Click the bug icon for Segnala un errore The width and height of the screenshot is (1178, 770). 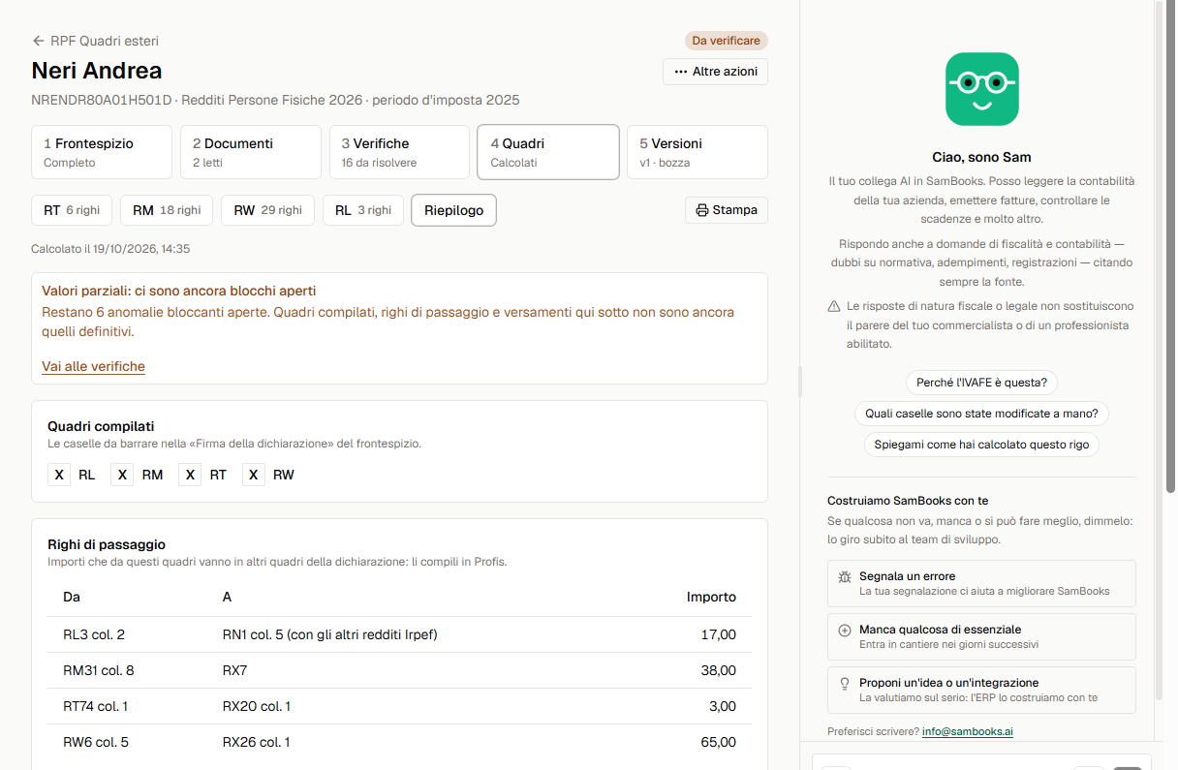(845, 576)
